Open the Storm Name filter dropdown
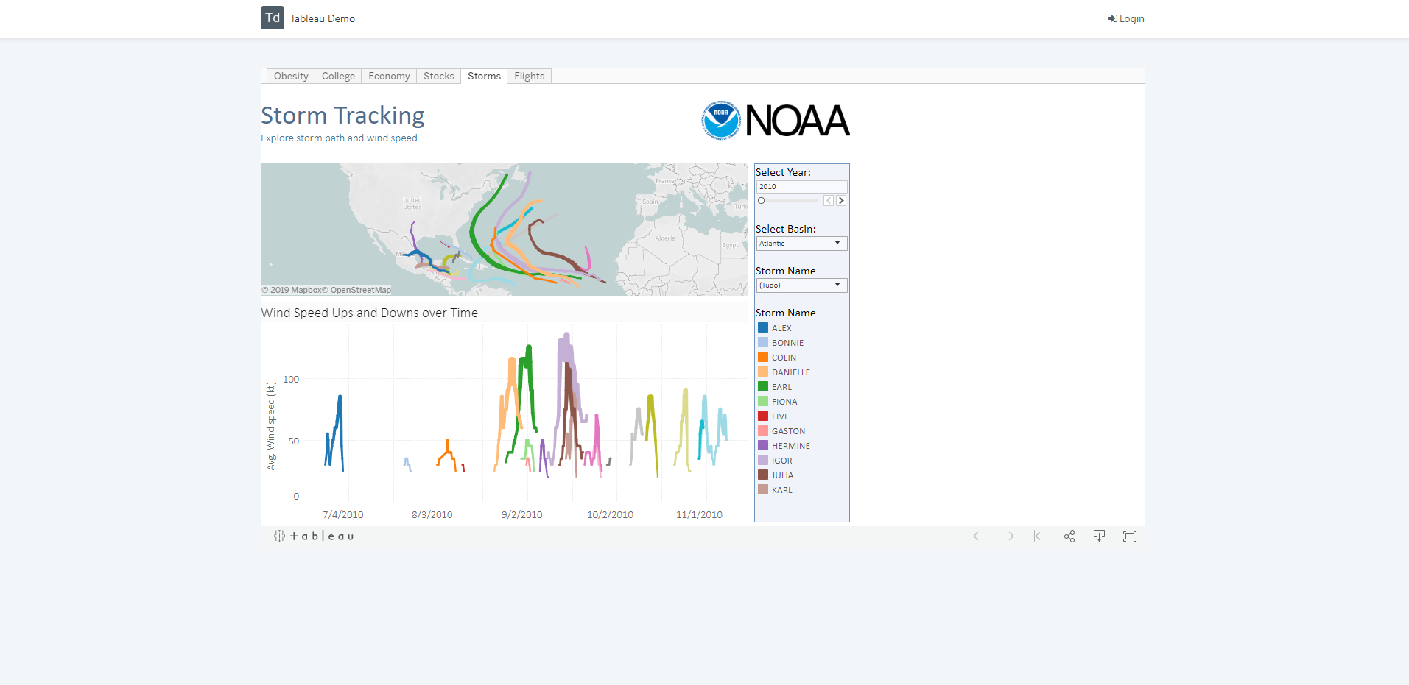Image resolution: width=1409 pixels, height=685 pixels. click(802, 285)
